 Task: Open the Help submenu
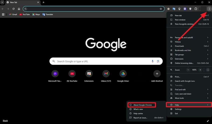point(189,105)
